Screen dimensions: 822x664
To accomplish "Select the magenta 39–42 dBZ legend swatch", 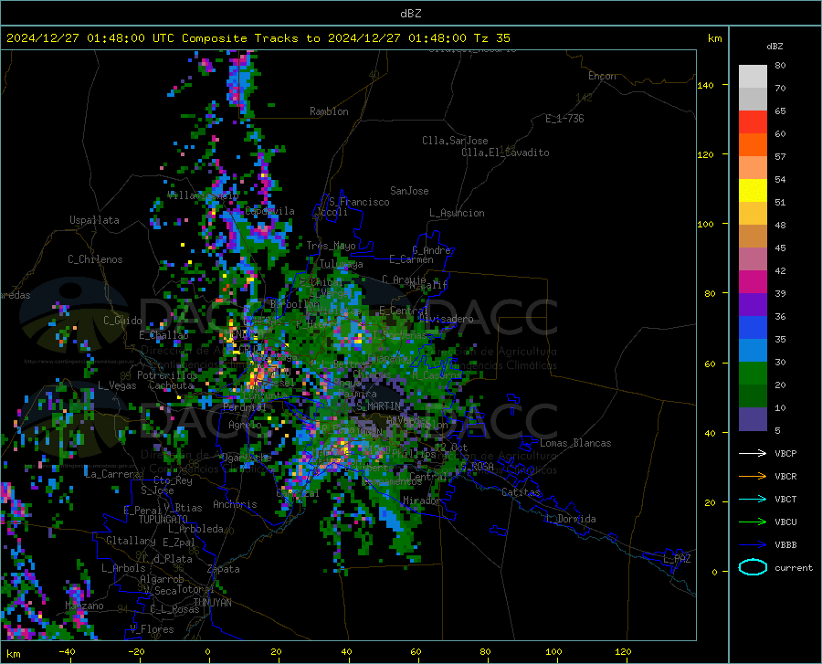I will [x=753, y=282].
